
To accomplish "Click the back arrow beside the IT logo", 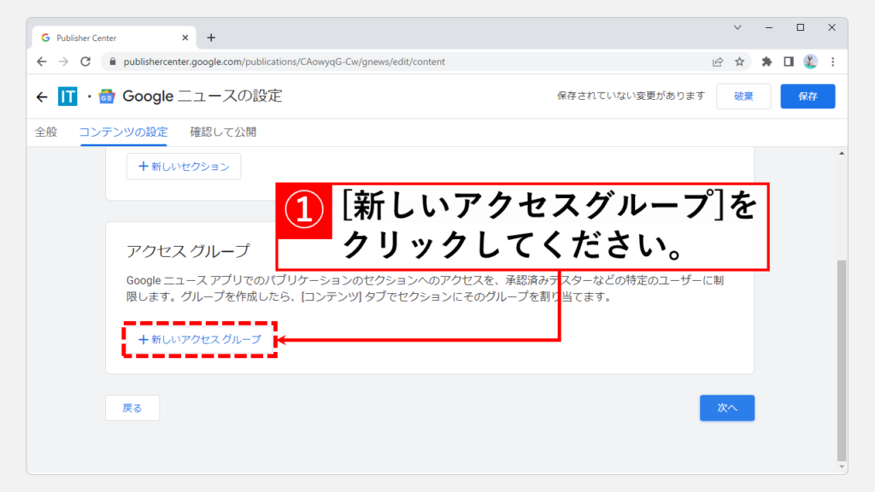I will (42, 97).
